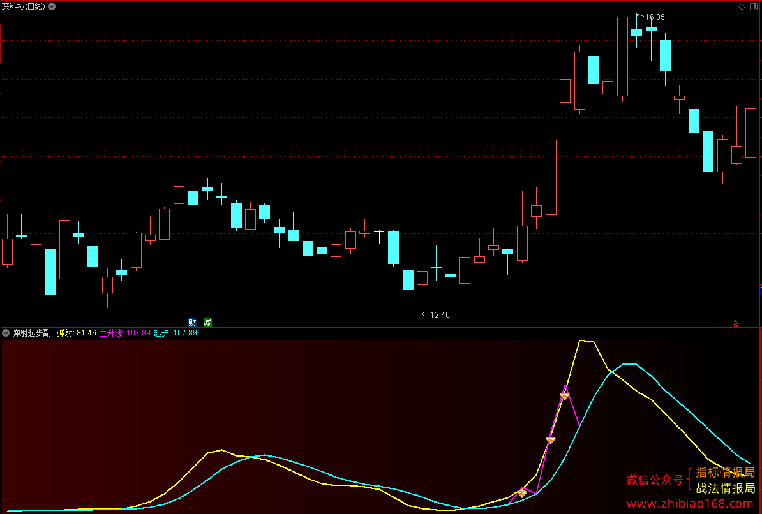Image resolution: width=762 pixels, height=514 pixels.
Task: Open the dropdown arrow beside 深科技(日线)
Action: click(52, 7)
